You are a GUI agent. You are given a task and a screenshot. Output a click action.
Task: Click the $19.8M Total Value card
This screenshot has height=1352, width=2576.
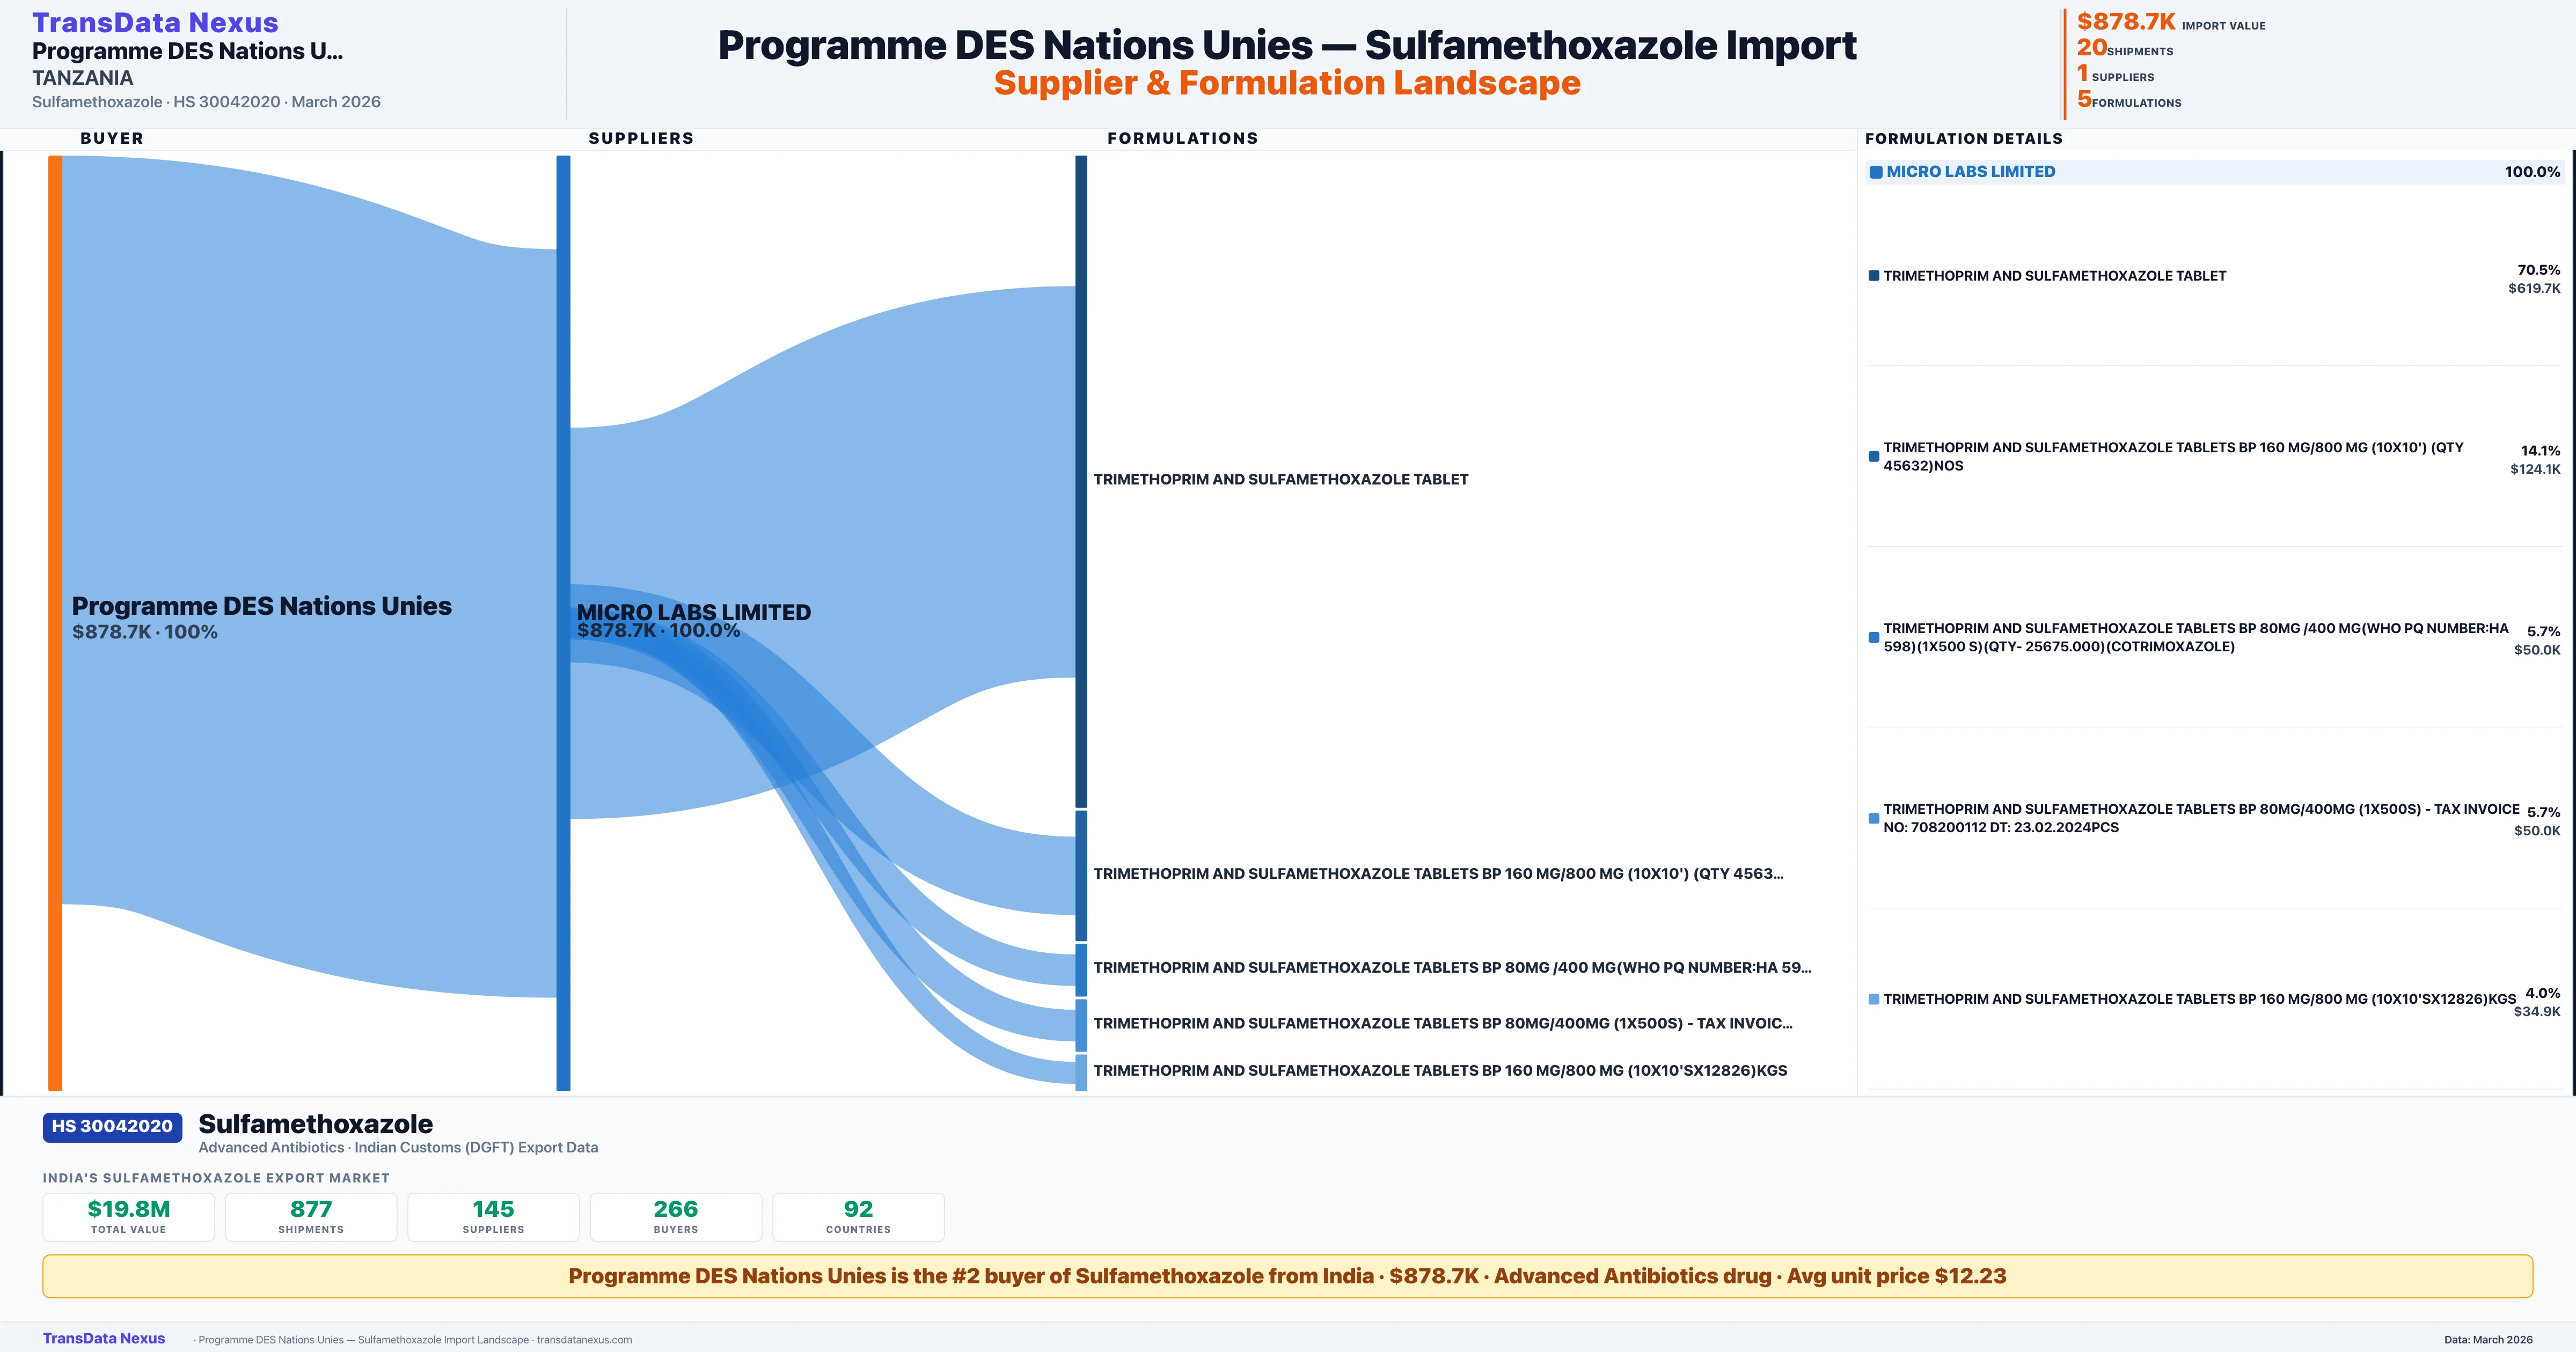click(129, 1216)
